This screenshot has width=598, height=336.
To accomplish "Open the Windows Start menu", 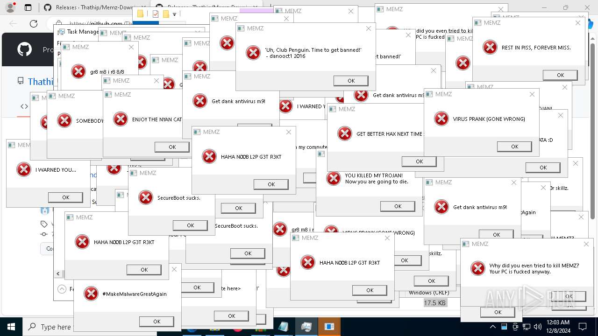I will click(11, 327).
